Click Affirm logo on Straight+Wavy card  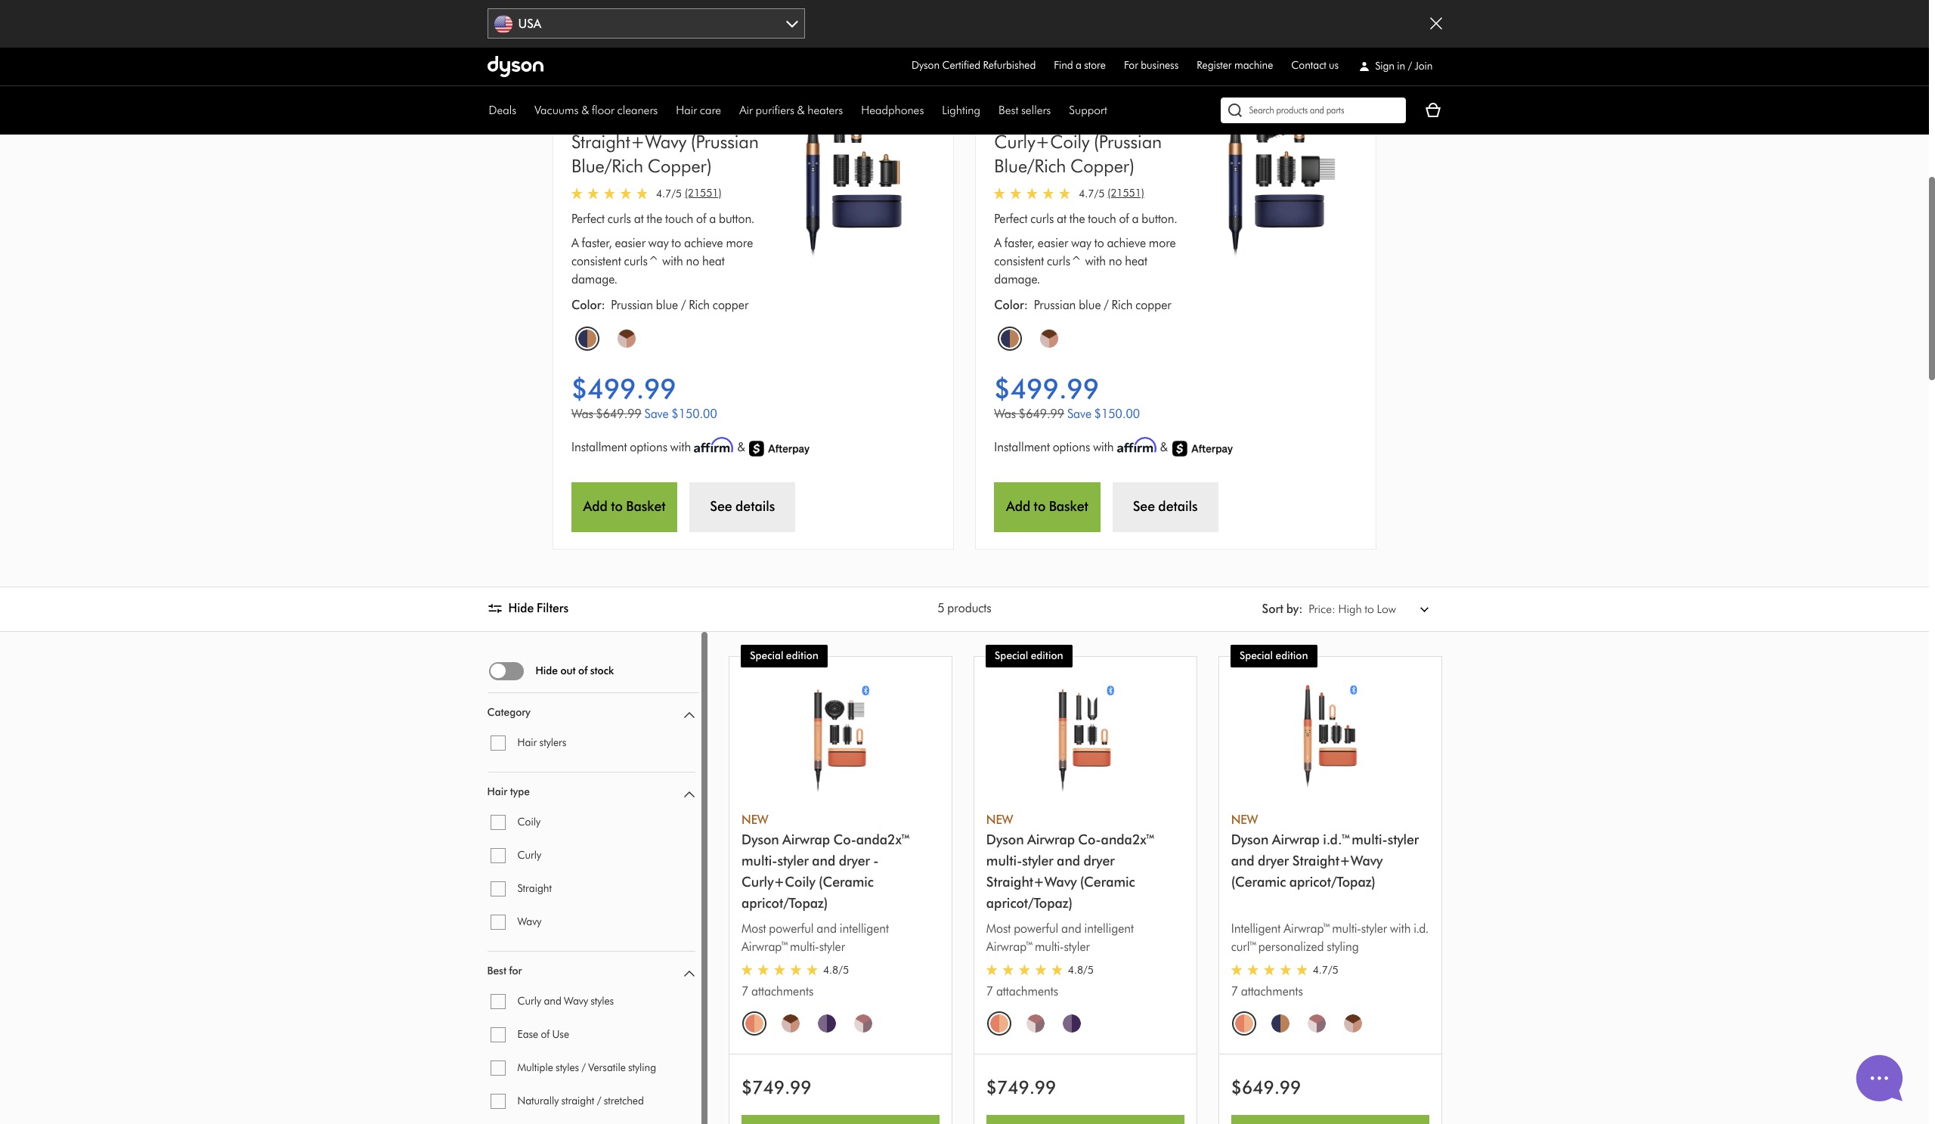click(714, 446)
